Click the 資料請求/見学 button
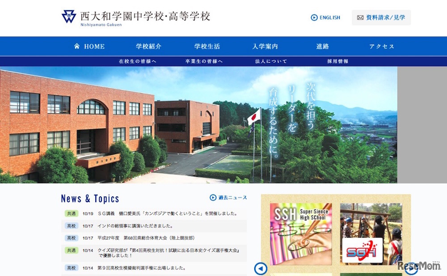Viewport: 447px width, 276px height. tap(382, 17)
